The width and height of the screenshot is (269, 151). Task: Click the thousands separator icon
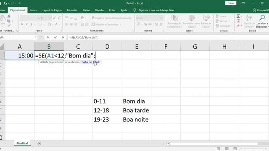tap(150, 24)
